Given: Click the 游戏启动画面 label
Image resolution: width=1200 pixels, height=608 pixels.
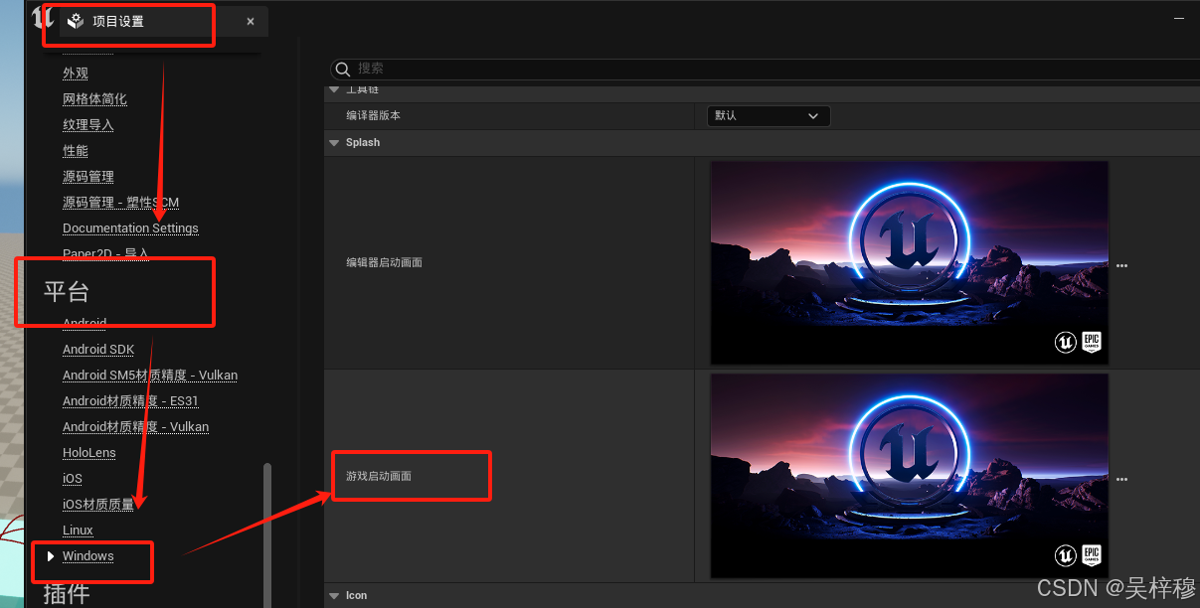Looking at the screenshot, I should pos(379,477).
